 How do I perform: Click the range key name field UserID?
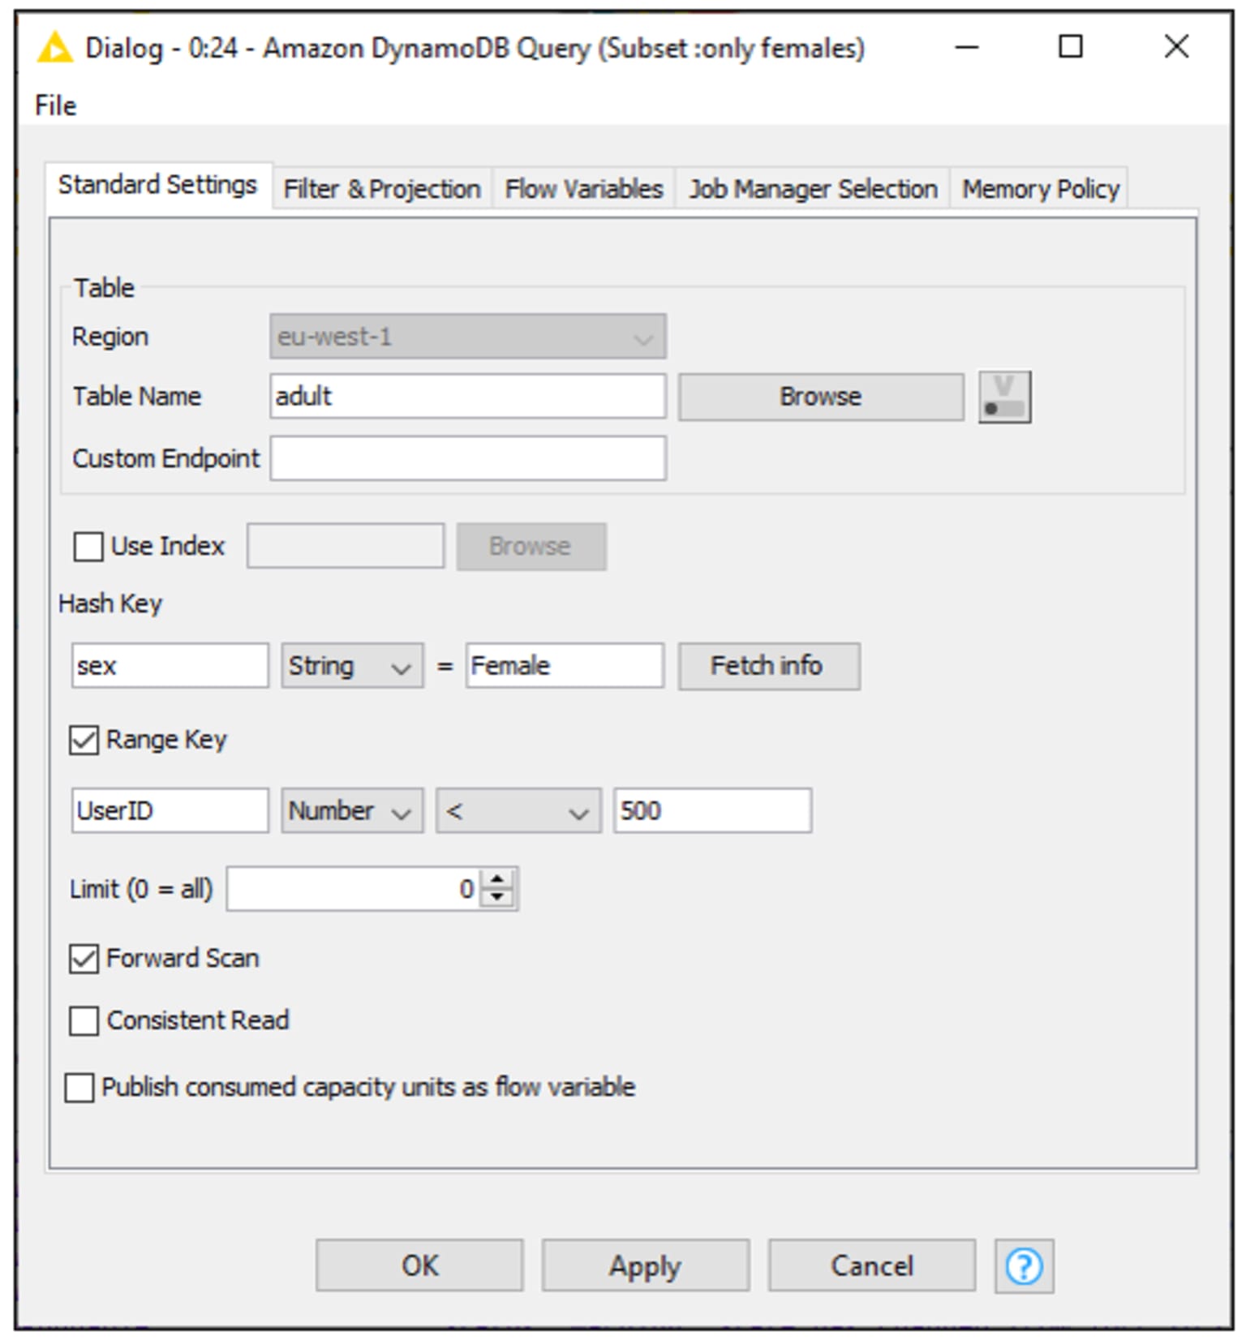pyautogui.click(x=170, y=810)
